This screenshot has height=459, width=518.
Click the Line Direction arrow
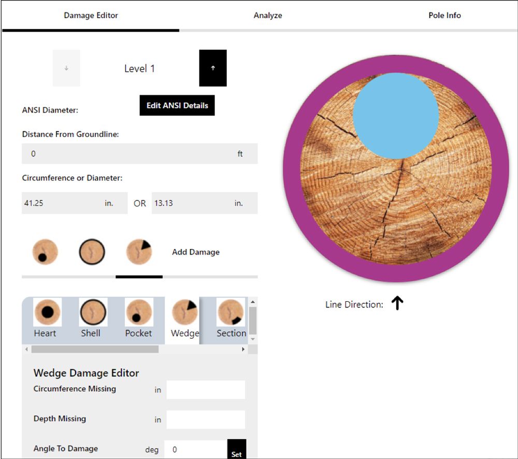pyautogui.click(x=397, y=303)
